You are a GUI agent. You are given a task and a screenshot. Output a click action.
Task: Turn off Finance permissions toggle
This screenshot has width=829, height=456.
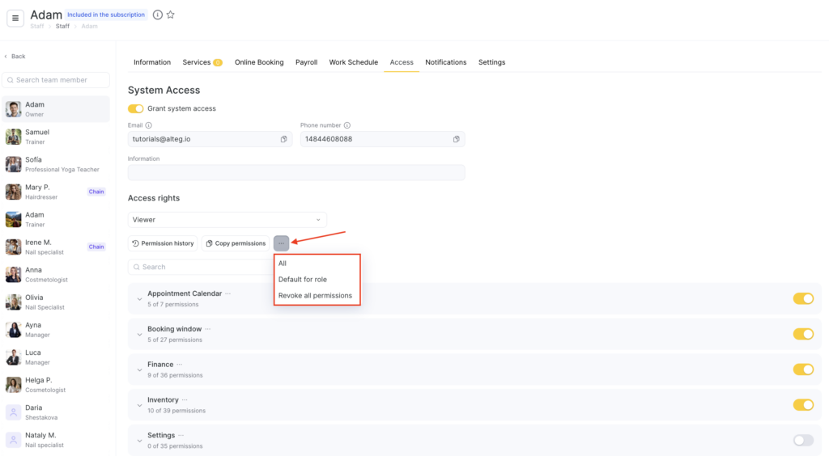[x=802, y=369]
